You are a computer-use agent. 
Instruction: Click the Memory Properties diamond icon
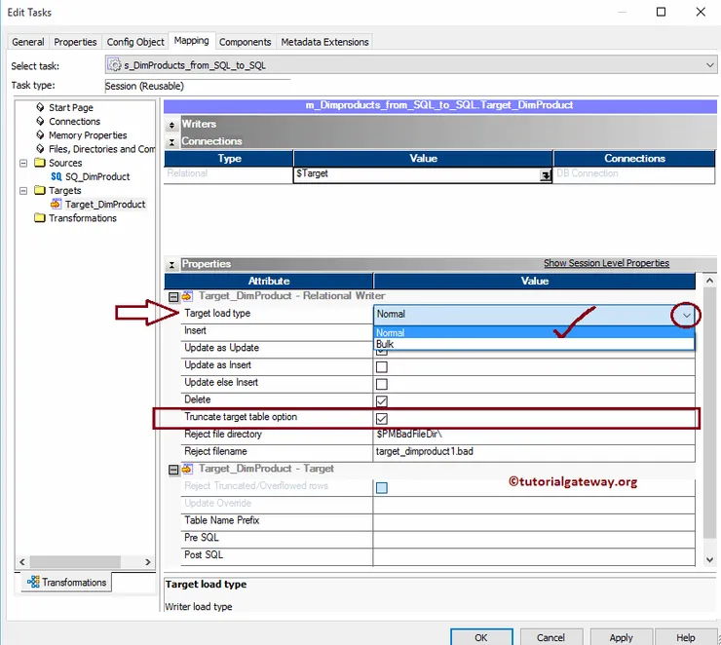41,134
